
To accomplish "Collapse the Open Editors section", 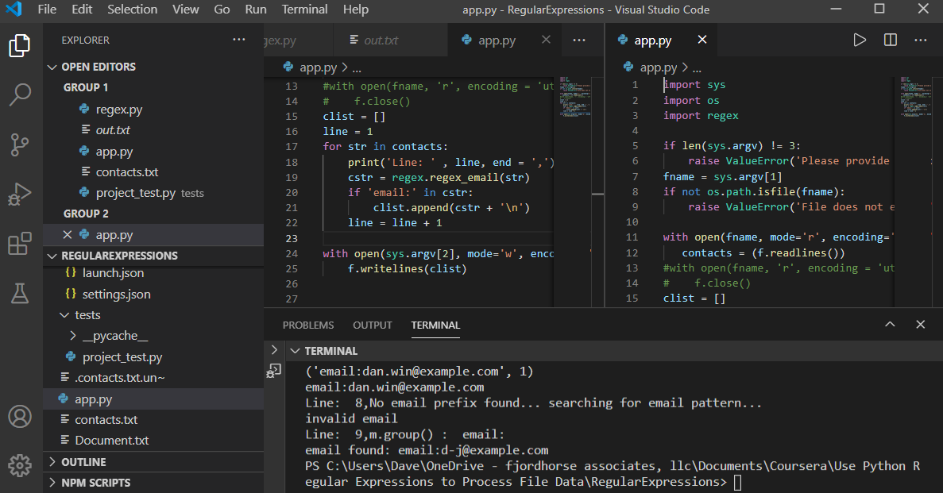I will click(53, 67).
